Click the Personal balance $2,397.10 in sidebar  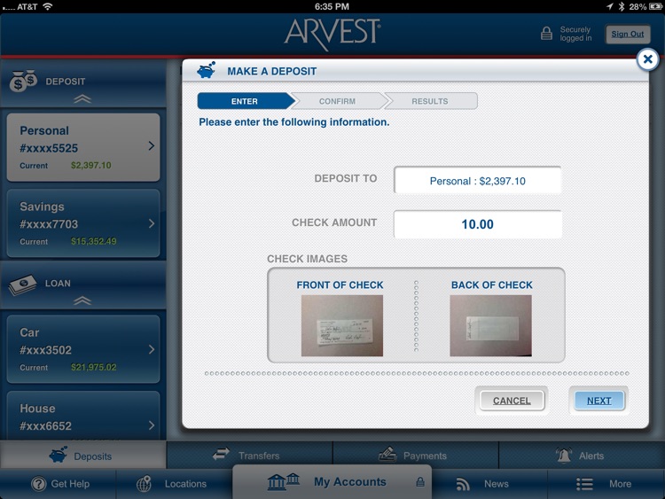pos(90,166)
